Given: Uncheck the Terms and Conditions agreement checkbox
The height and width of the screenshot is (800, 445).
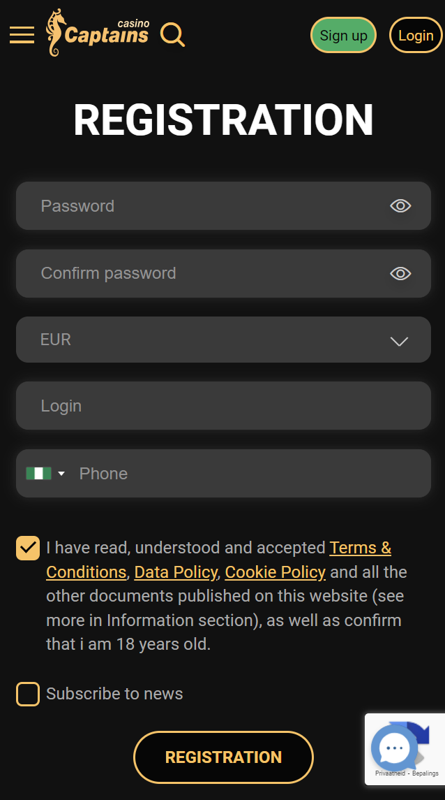Looking at the screenshot, I should (28, 548).
